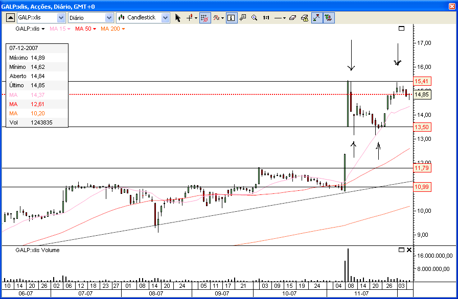Screen dimensions: 458x299
Task: Expand the indicators dropdown arrow
Action: click(x=222, y=18)
